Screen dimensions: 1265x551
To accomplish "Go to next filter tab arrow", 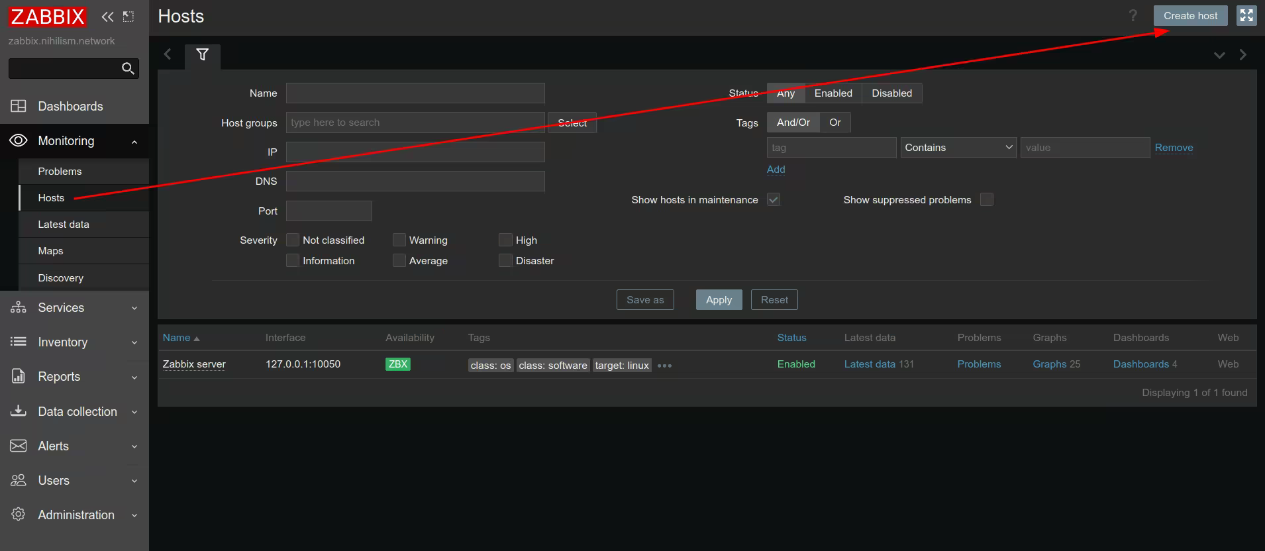I will coord(1242,55).
